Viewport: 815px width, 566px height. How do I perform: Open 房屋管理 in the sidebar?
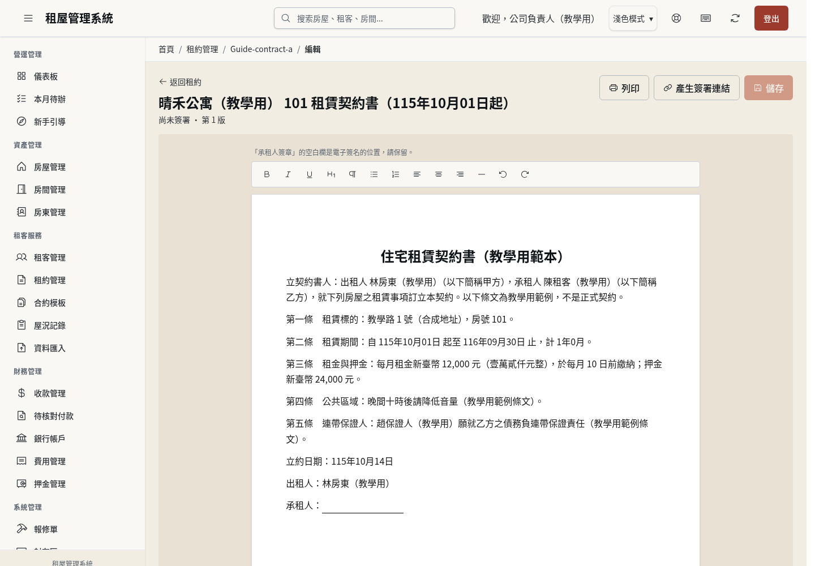72,167
